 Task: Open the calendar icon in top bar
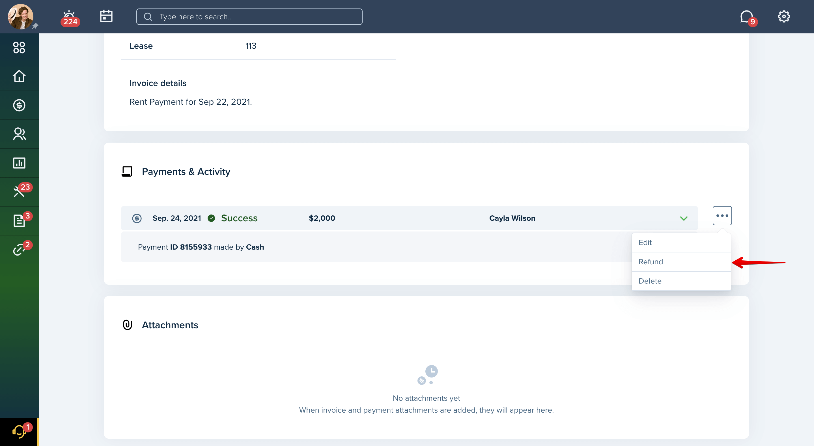pos(106,16)
